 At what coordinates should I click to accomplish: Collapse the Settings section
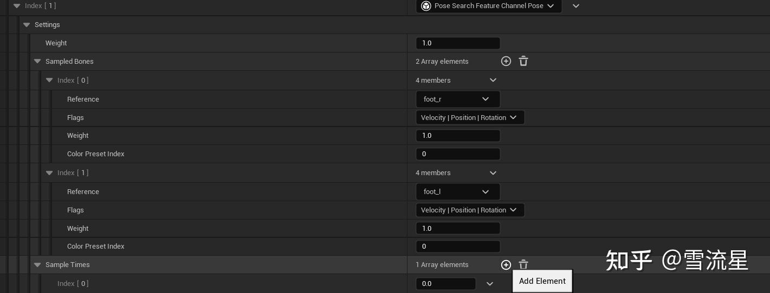coord(27,25)
